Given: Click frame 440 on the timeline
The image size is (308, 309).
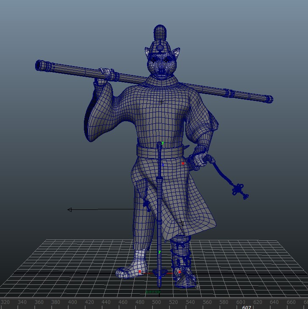Looking at the screenshot, I should point(106,302).
